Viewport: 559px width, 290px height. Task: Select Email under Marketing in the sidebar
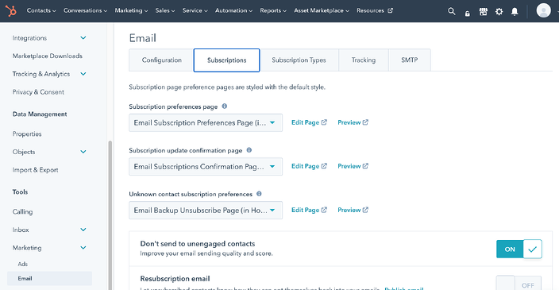[49, 278]
